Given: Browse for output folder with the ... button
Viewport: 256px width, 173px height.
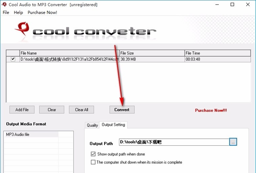Looking at the screenshot, I should (x=233, y=142).
